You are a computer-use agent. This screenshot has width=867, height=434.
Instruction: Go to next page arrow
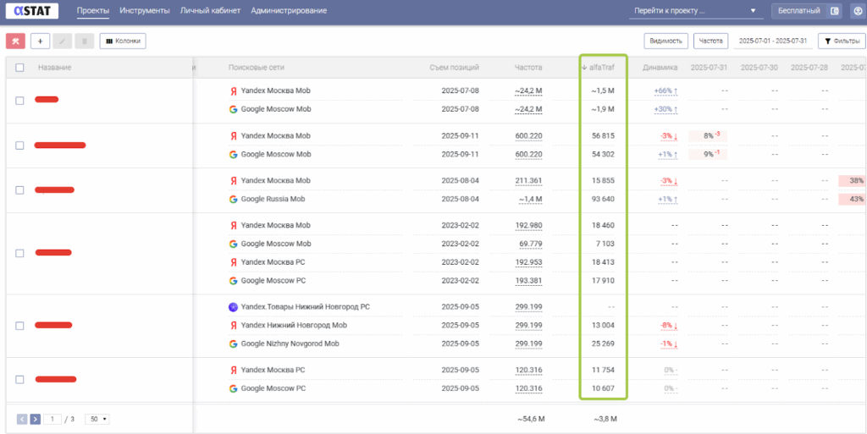tap(36, 419)
